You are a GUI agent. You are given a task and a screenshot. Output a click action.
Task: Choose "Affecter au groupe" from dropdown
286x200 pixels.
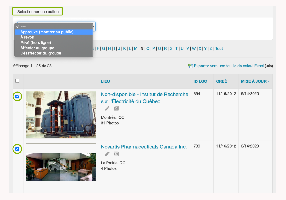point(37,48)
